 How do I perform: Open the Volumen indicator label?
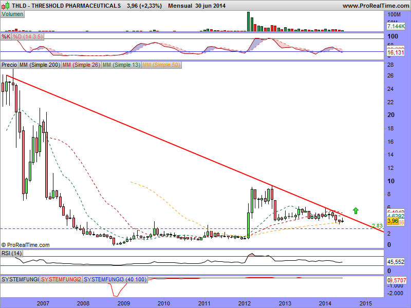point(12,14)
